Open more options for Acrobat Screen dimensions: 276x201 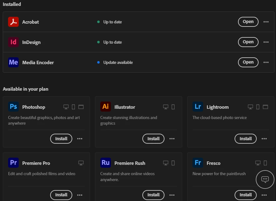pos(266,22)
